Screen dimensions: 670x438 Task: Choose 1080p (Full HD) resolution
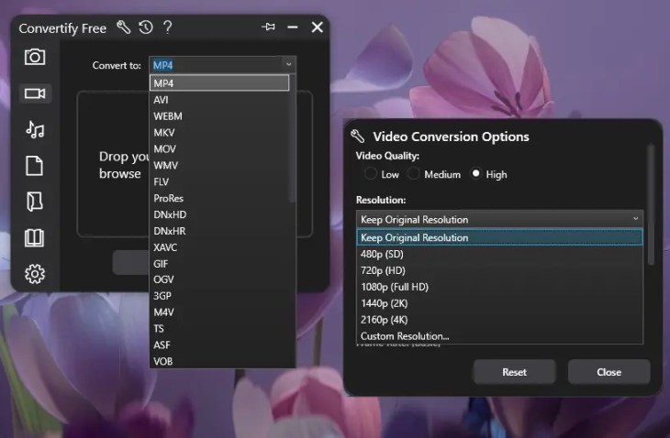tap(499, 287)
